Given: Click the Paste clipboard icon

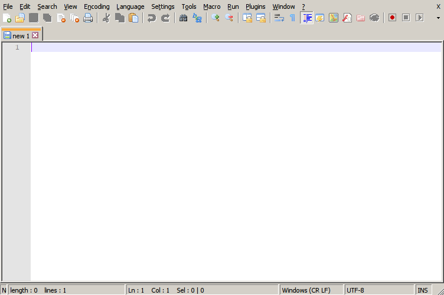Looking at the screenshot, I should coord(133,18).
